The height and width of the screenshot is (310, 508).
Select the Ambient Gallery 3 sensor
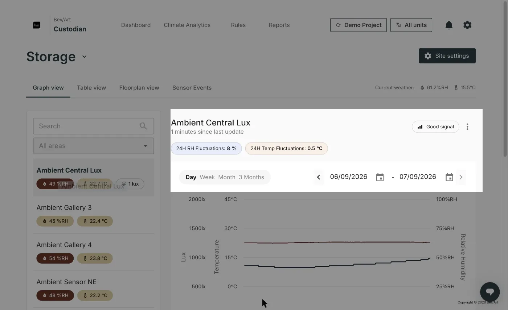94,215
